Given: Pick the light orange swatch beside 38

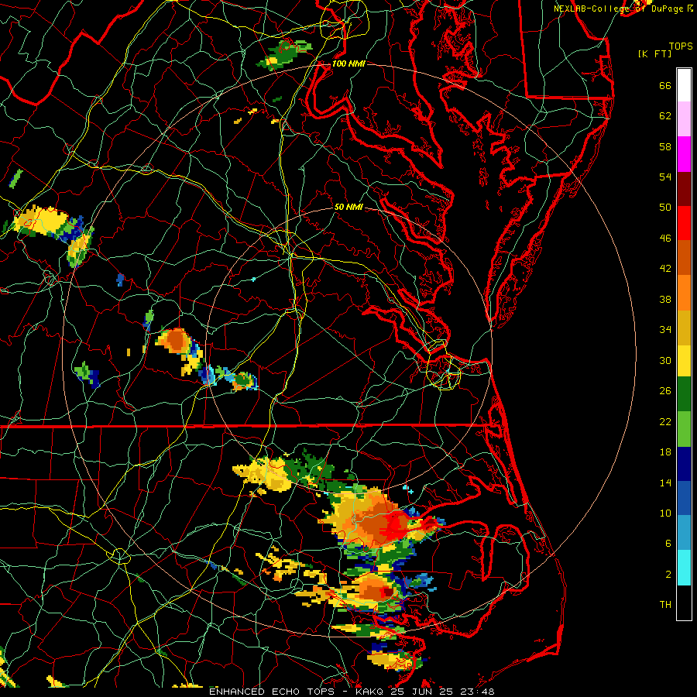Looking at the screenshot, I should coord(684,292).
